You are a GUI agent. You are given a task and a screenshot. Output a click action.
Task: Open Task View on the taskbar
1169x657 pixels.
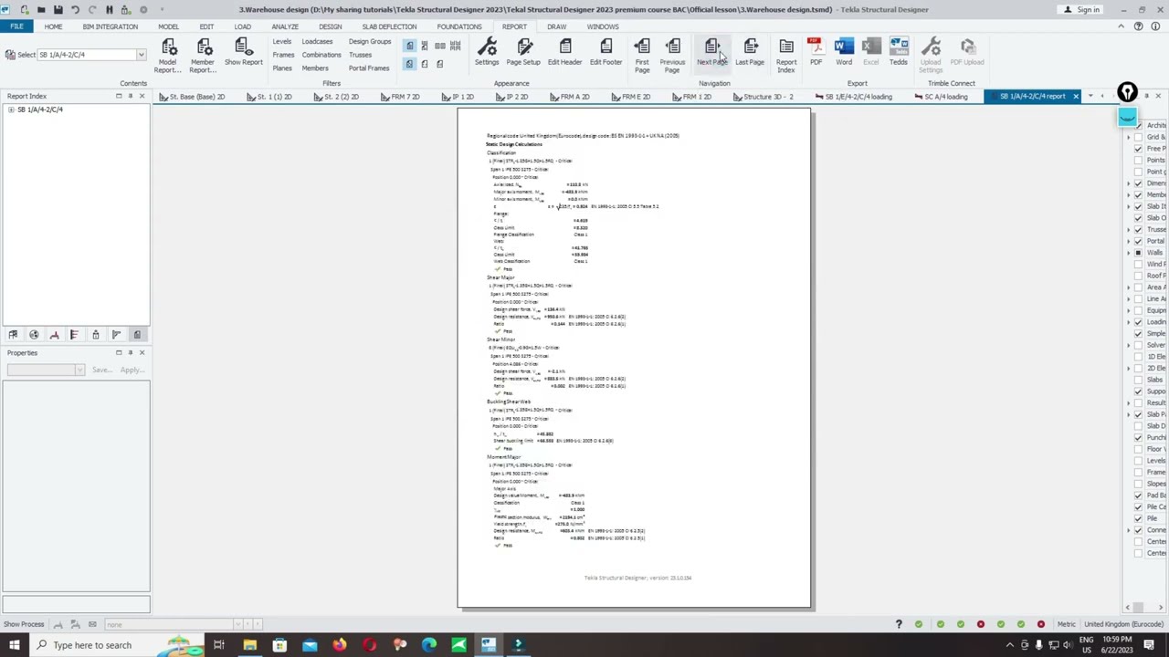click(x=219, y=645)
